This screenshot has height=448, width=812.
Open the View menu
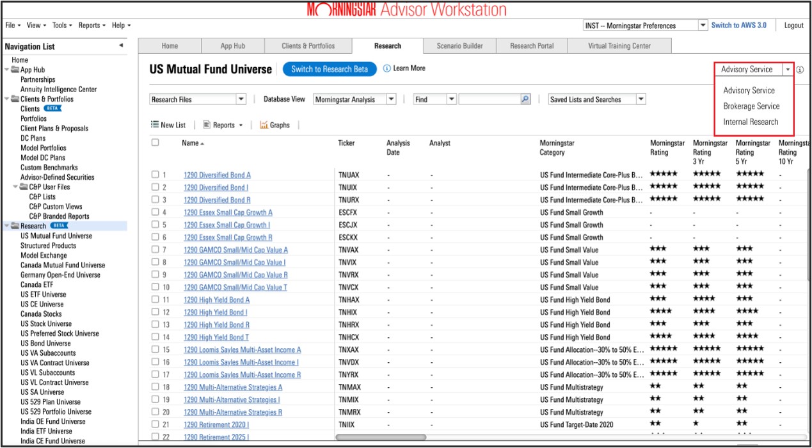pos(36,26)
